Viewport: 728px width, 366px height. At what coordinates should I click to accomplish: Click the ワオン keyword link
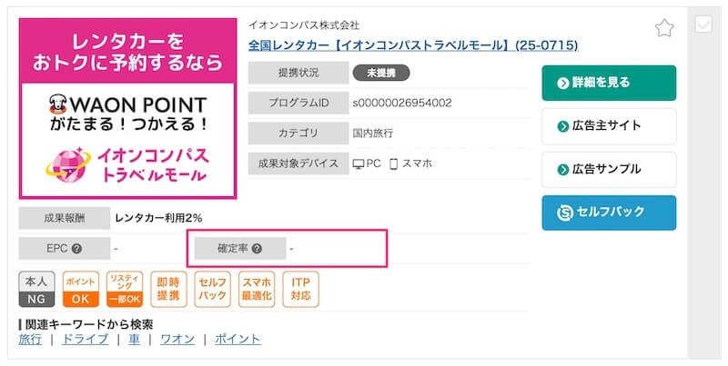coord(177,339)
